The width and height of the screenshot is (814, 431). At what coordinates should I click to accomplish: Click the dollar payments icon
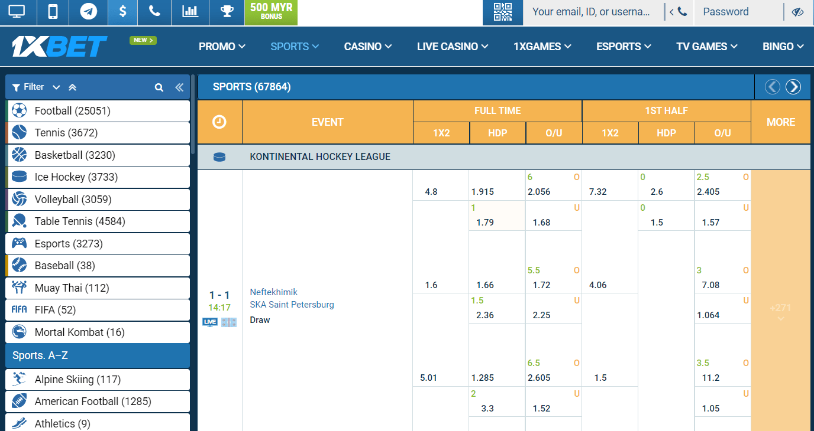(122, 12)
